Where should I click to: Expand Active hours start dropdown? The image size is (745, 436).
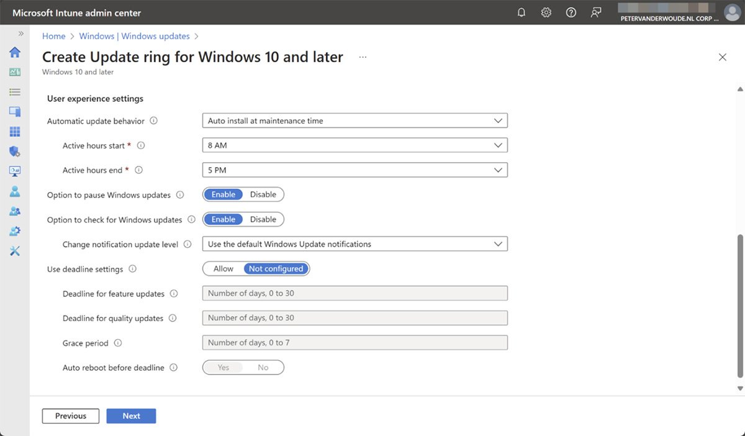354,145
